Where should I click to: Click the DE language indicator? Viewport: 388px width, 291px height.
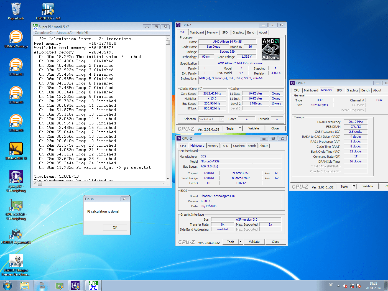point(331,285)
